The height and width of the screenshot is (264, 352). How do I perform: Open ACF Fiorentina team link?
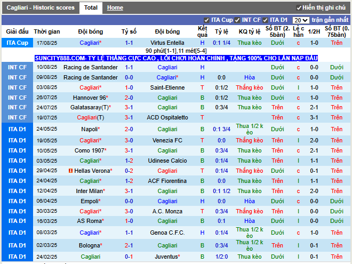[x=167, y=181]
